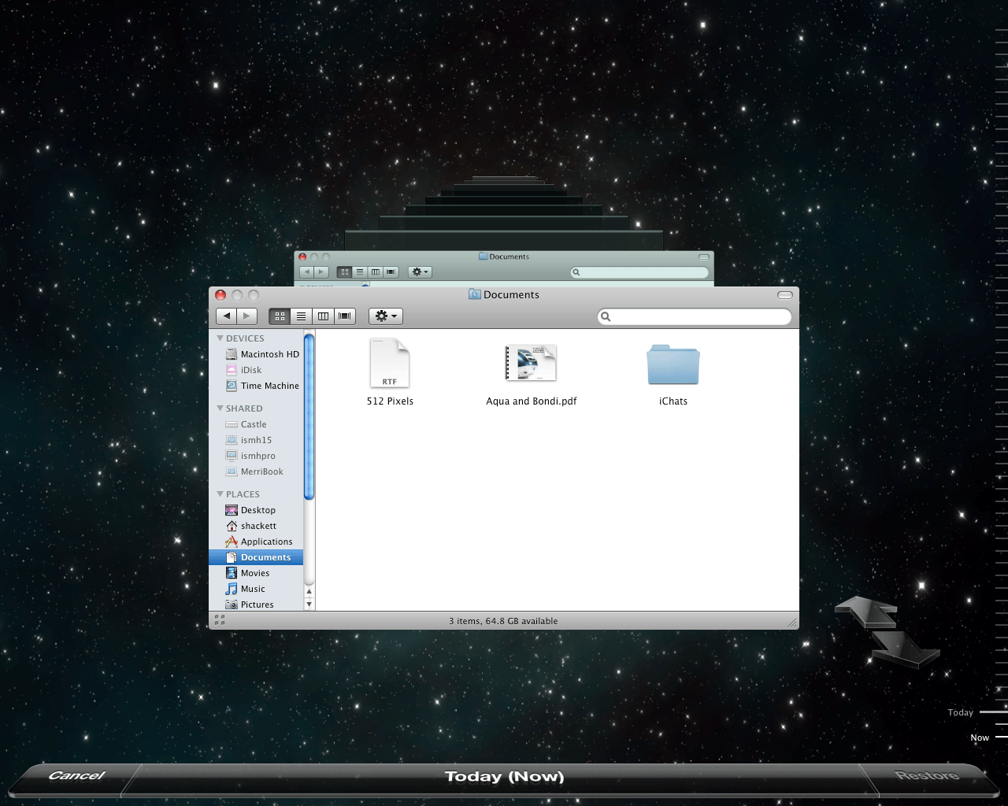This screenshot has height=806, width=1008.
Task: Choose list view in the rear Documents window
Action: [x=360, y=272]
